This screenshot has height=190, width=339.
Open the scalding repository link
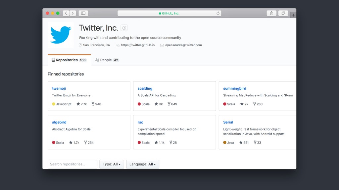(145, 88)
